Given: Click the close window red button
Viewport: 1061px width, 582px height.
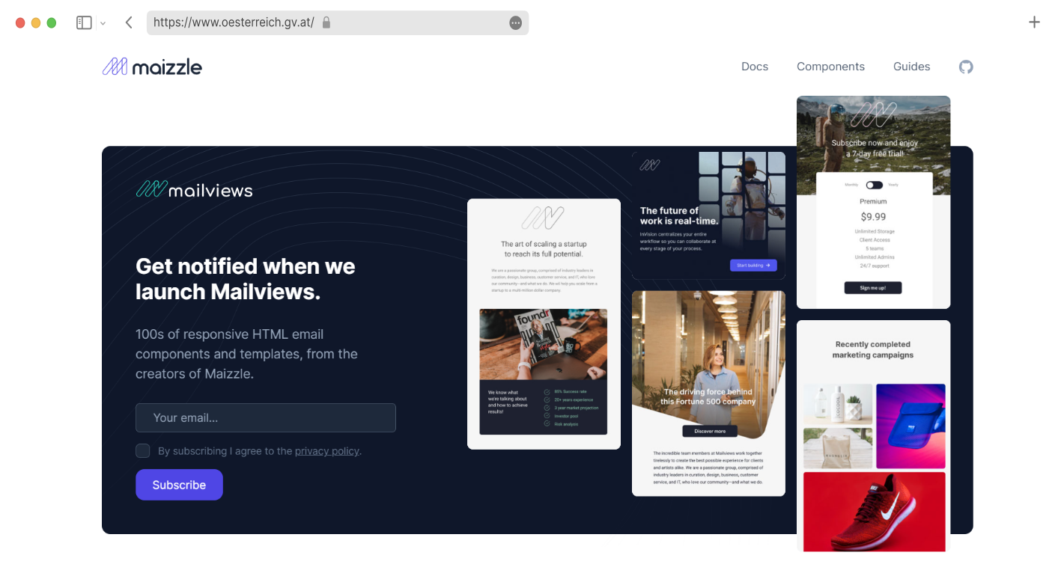Looking at the screenshot, I should point(20,23).
